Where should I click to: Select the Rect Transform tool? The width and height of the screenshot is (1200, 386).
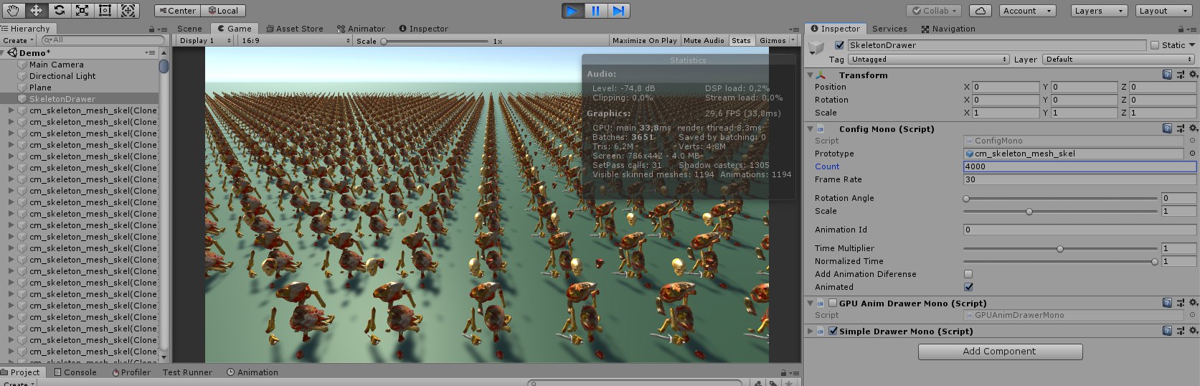105,10
